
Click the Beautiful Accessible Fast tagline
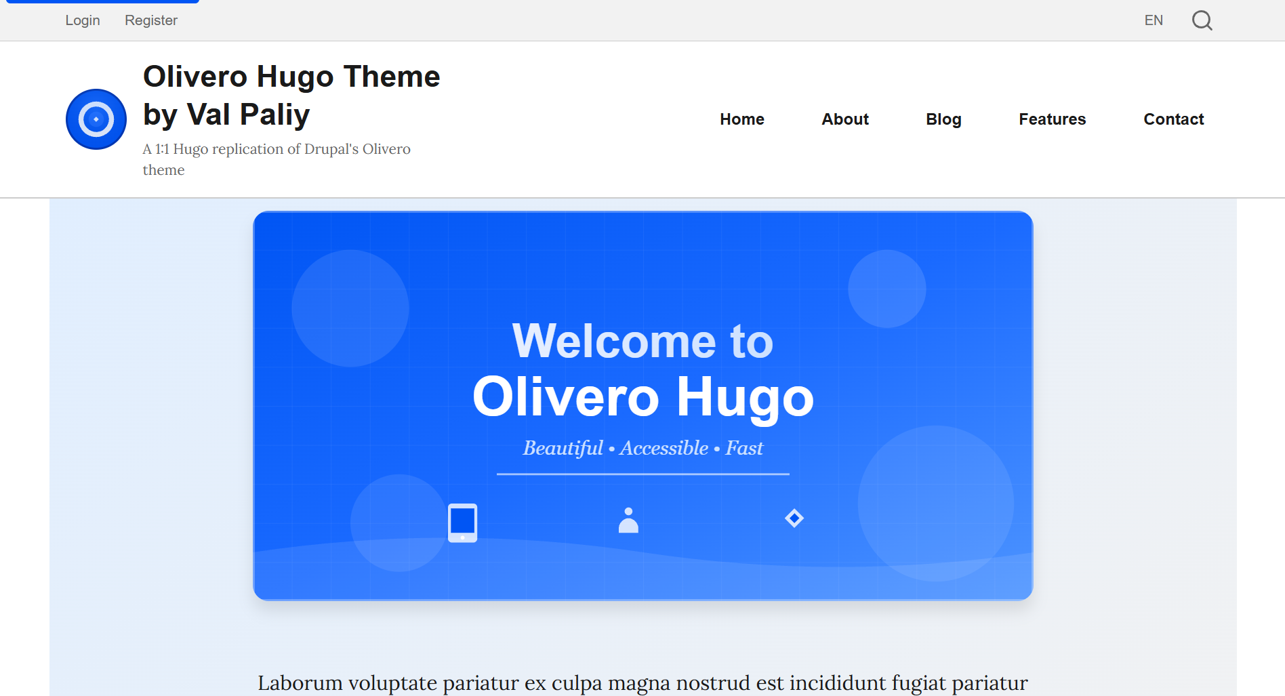pyautogui.click(x=642, y=448)
